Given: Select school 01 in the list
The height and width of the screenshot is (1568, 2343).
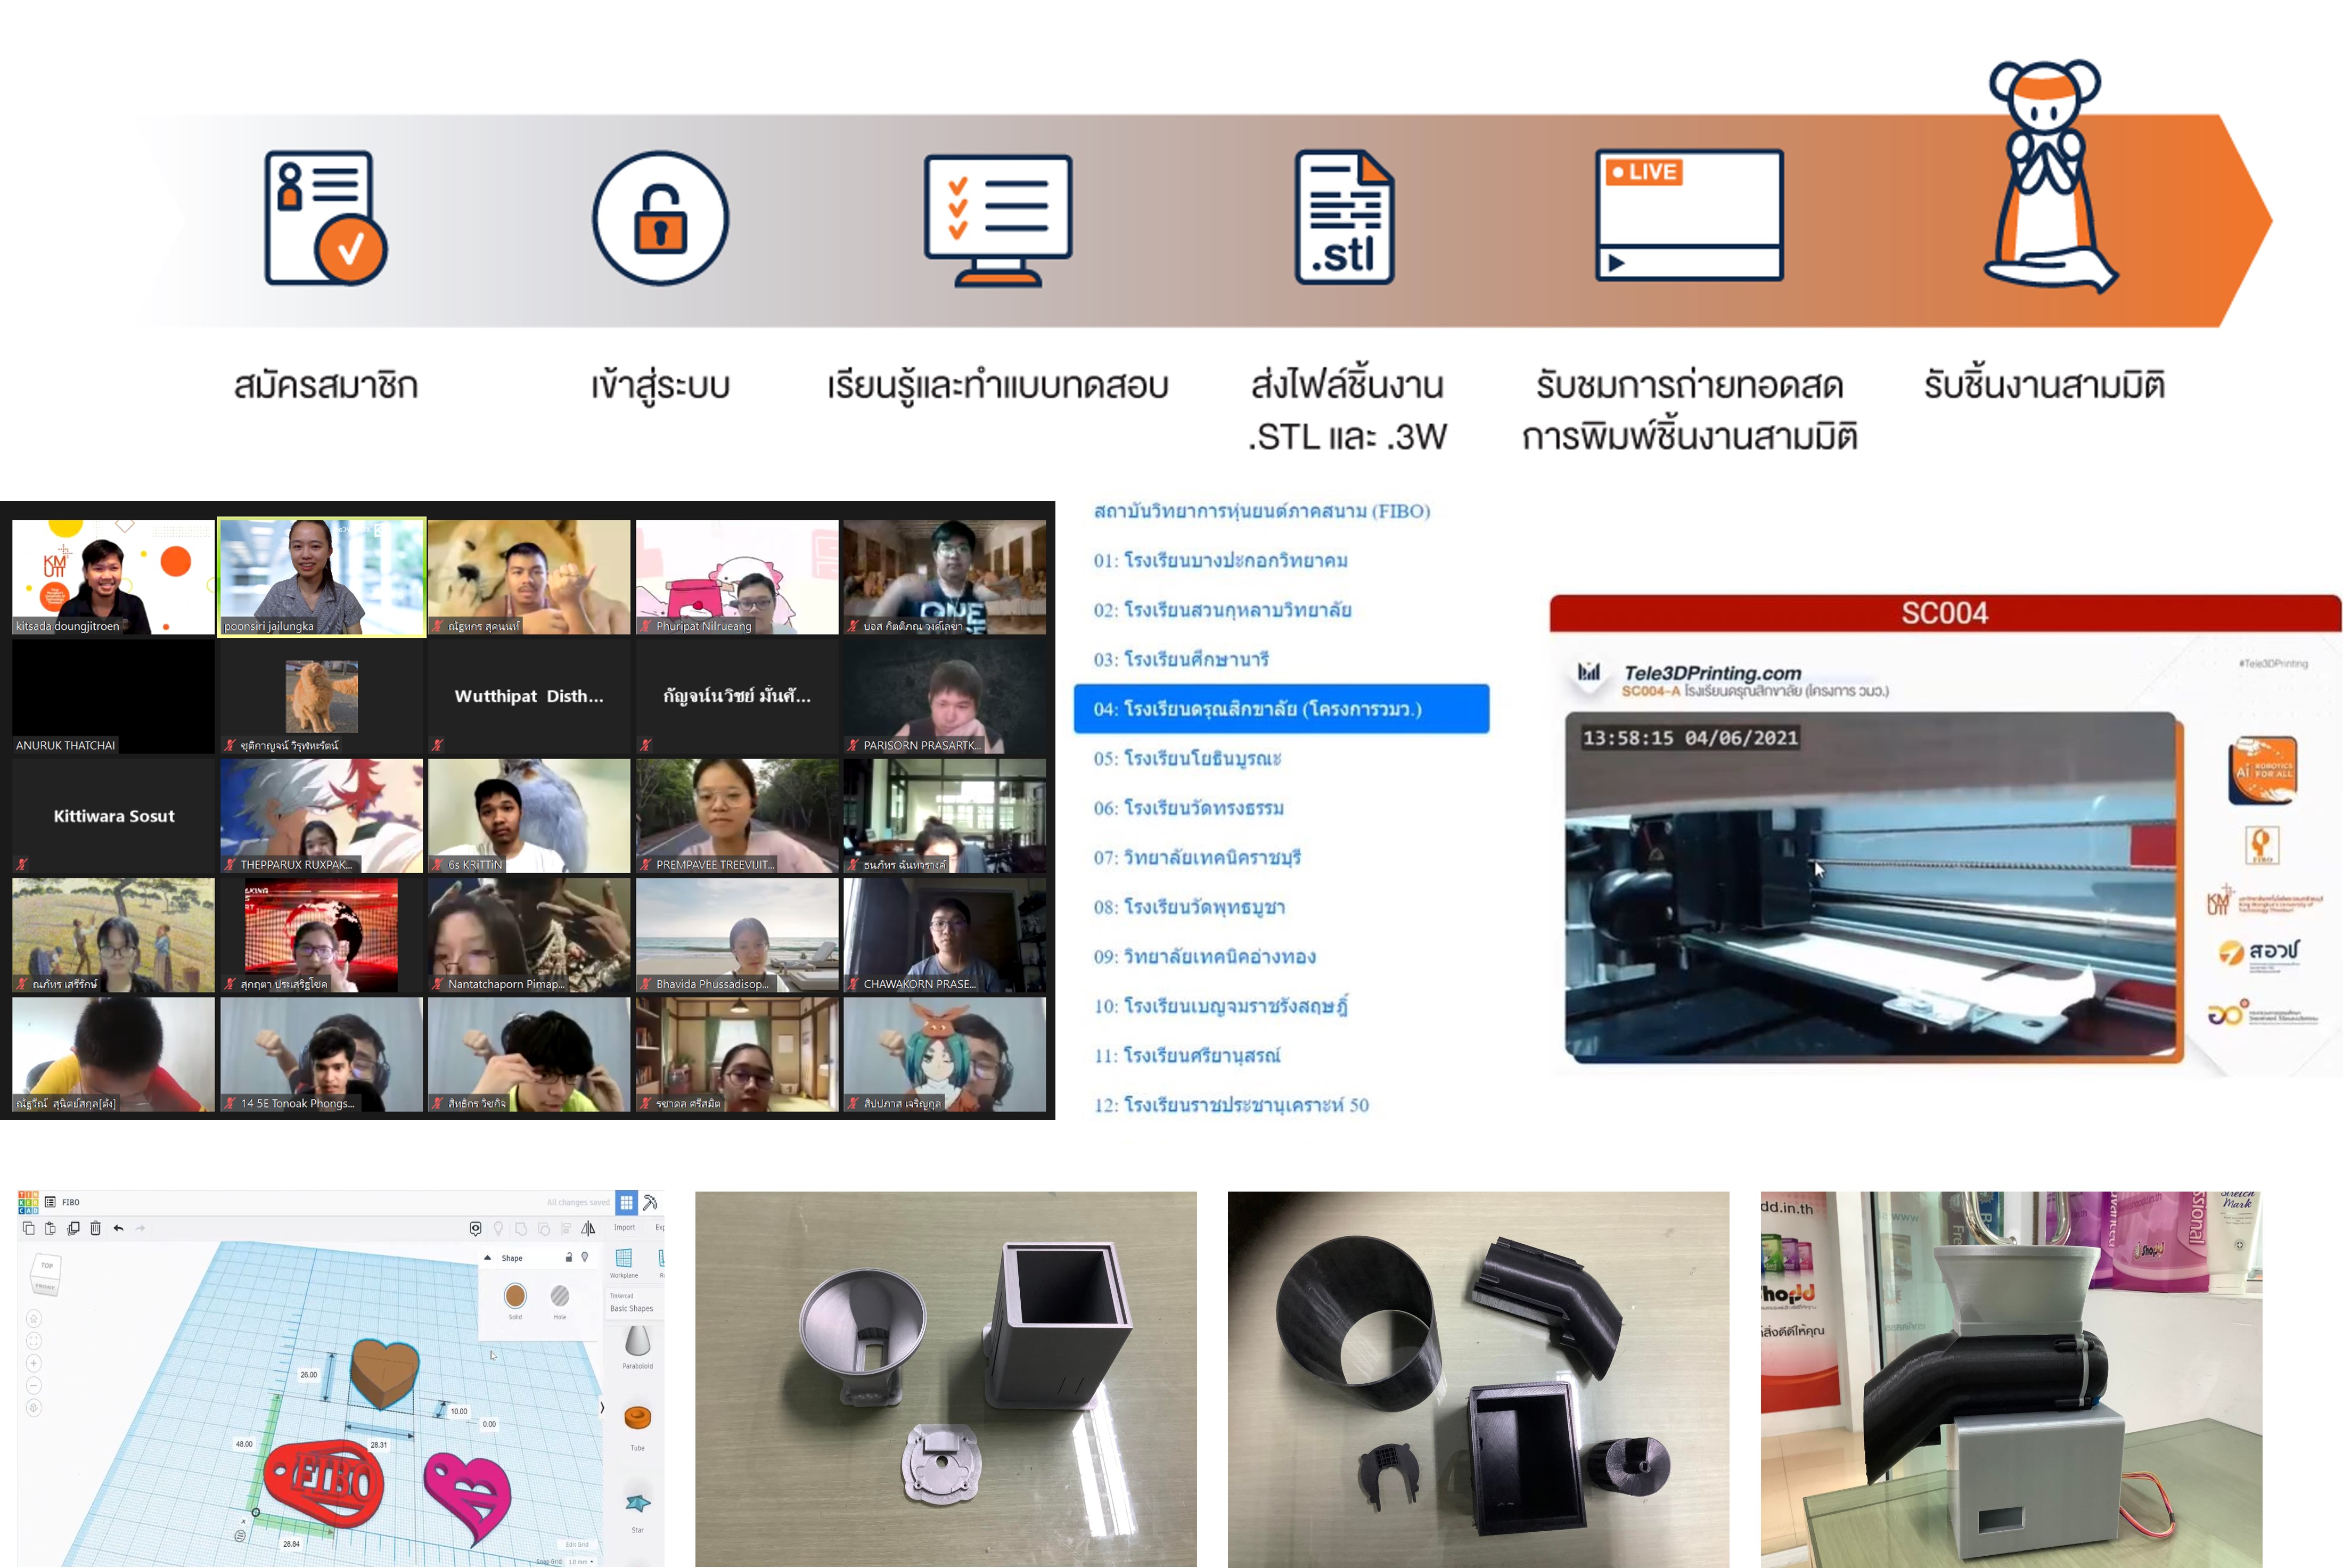Looking at the screenshot, I should click(x=1220, y=561).
